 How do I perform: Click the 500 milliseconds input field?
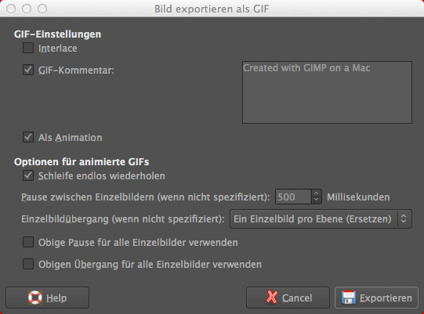coord(293,197)
